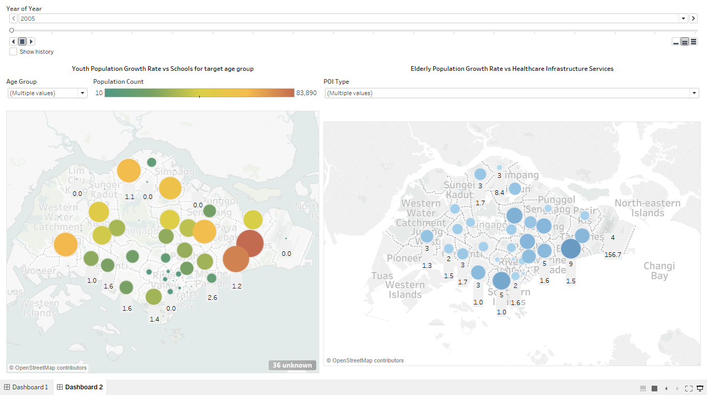Select the Dashboard 2 tab
This screenshot has width=707, height=395.
tap(80, 387)
